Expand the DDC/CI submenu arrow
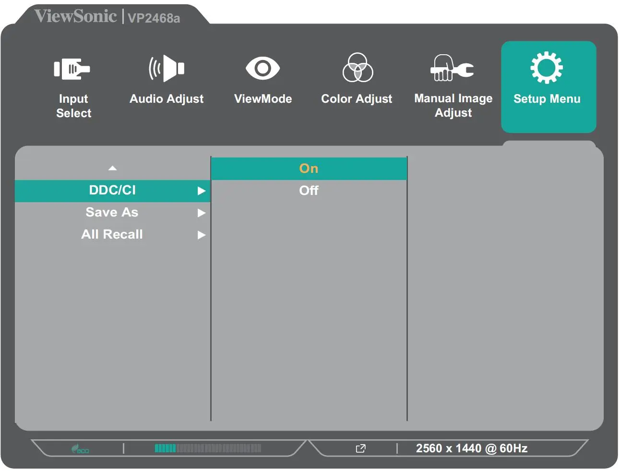Image resolution: width=620 pixels, height=471 pixels. pos(202,191)
